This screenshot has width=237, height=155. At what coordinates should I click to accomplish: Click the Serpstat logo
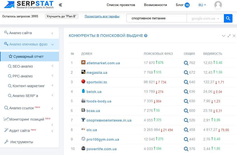[29, 5]
